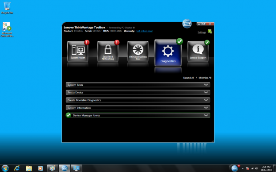Click the green checkmark badge on Lenovo Support
This screenshot has height=172, width=276.
click(x=207, y=42)
